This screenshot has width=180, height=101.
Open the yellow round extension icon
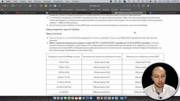pyautogui.click(x=46, y=6)
